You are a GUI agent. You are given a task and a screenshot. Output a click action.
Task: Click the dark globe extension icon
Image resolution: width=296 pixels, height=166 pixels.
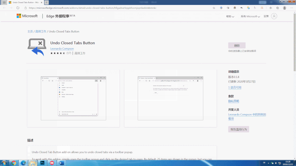[228, 8]
